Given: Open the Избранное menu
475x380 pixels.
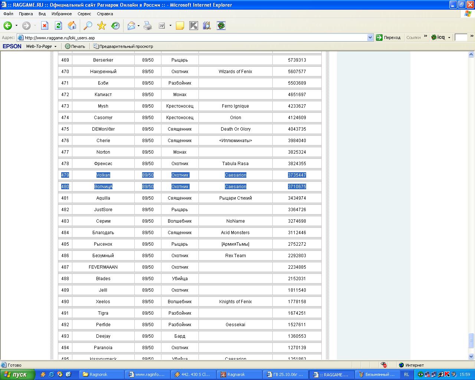Looking at the screenshot, I should pyautogui.click(x=62, y=14).
